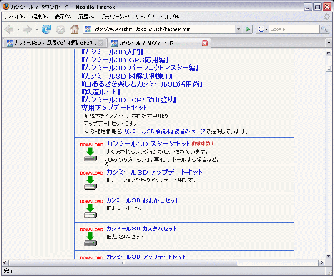334x277 pixels.
Task: Open the 編集(E) menu
Action: (x=40, y=17)
